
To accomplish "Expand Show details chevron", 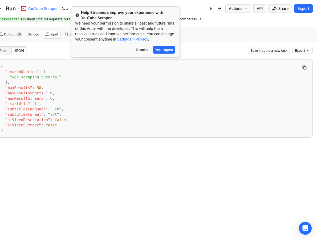I will (201, 19).
